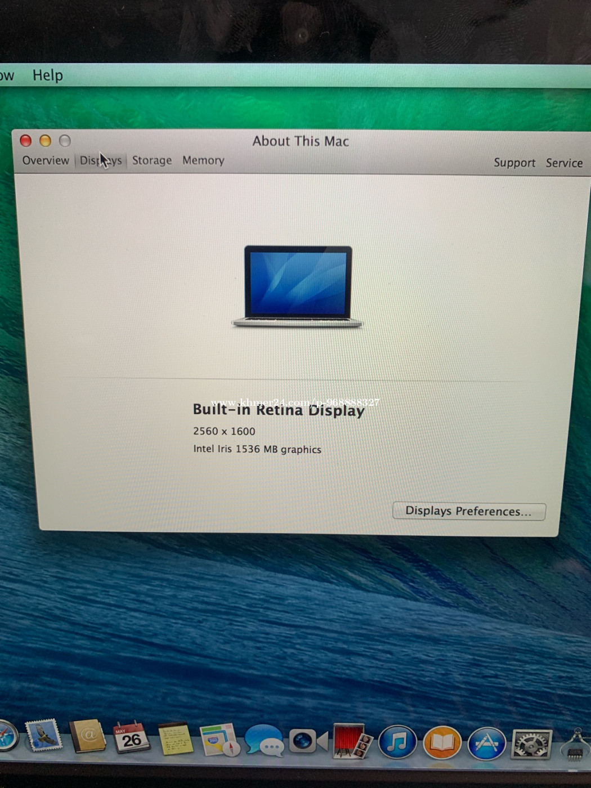The image size is (591, 788).
Task: Click the Support link
Action: point(514,163)
